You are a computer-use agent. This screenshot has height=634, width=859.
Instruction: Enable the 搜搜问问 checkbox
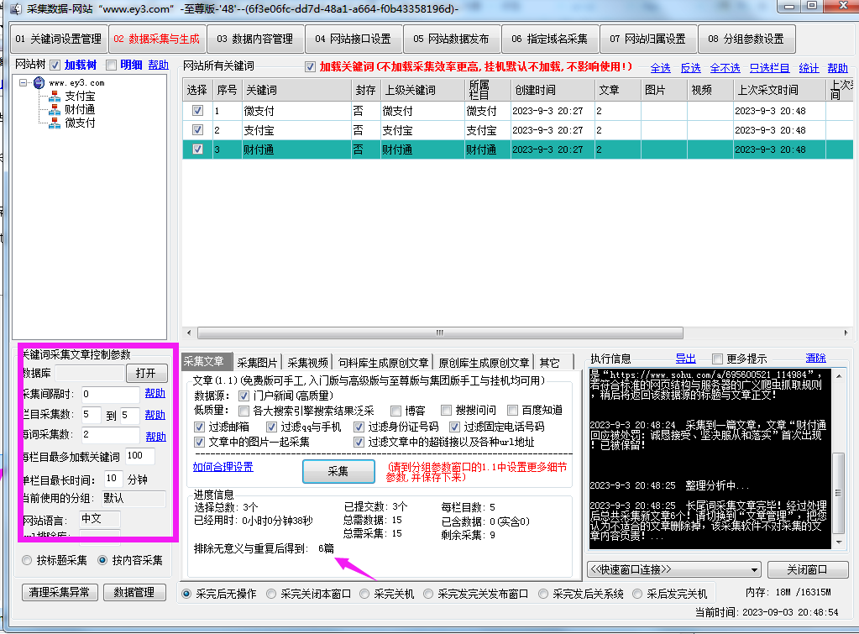click(447, 410)
